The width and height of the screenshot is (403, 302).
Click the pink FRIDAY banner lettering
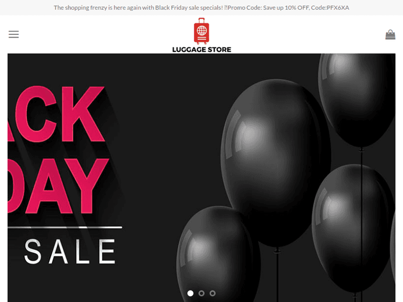coord(58,186)
